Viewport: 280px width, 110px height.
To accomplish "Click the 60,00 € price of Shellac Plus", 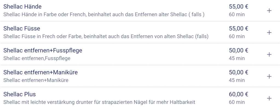I will click(238, 95).
